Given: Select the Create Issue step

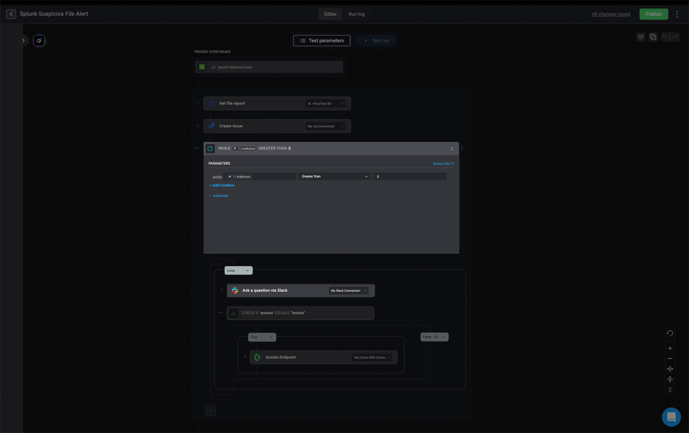Looking at the screenshot, I should click(x=277, y=126).
